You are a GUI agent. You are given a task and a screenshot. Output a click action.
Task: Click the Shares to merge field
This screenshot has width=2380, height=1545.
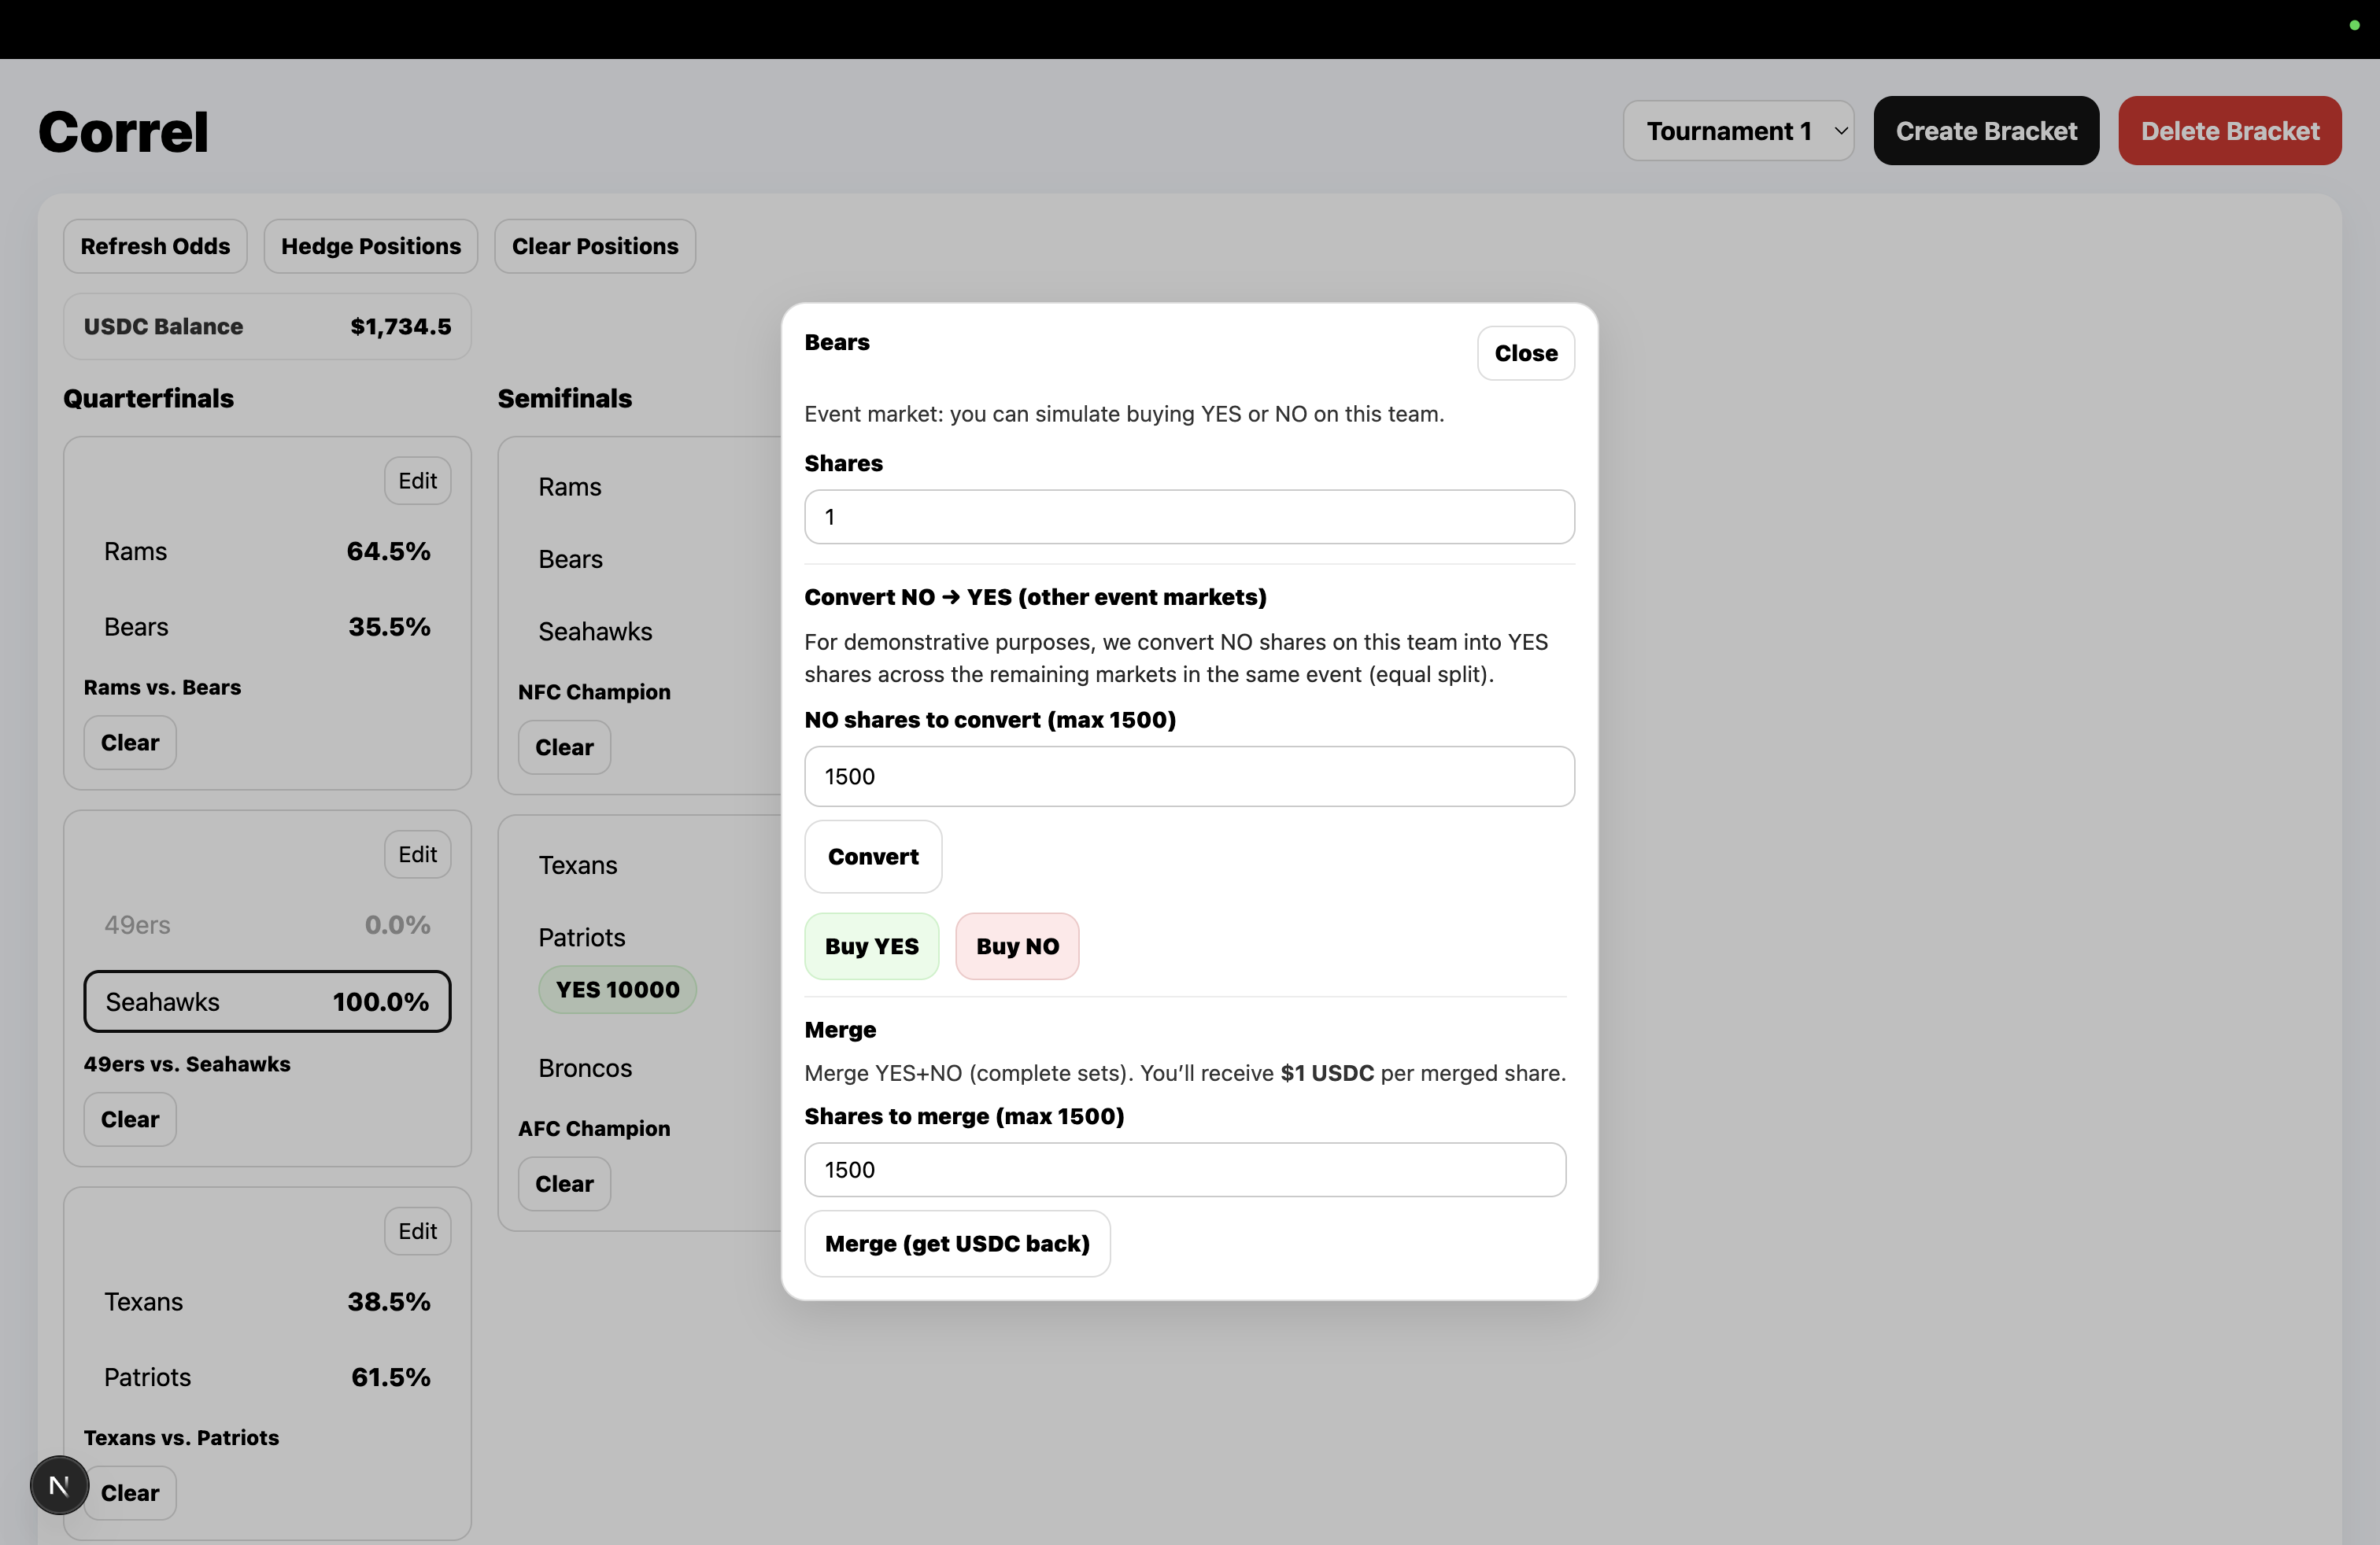[1184, 1169]
